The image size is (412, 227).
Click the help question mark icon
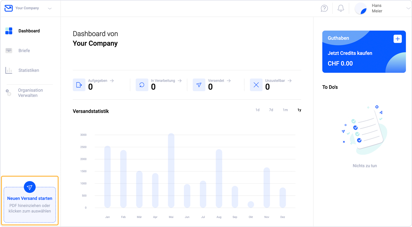(324, 9)
